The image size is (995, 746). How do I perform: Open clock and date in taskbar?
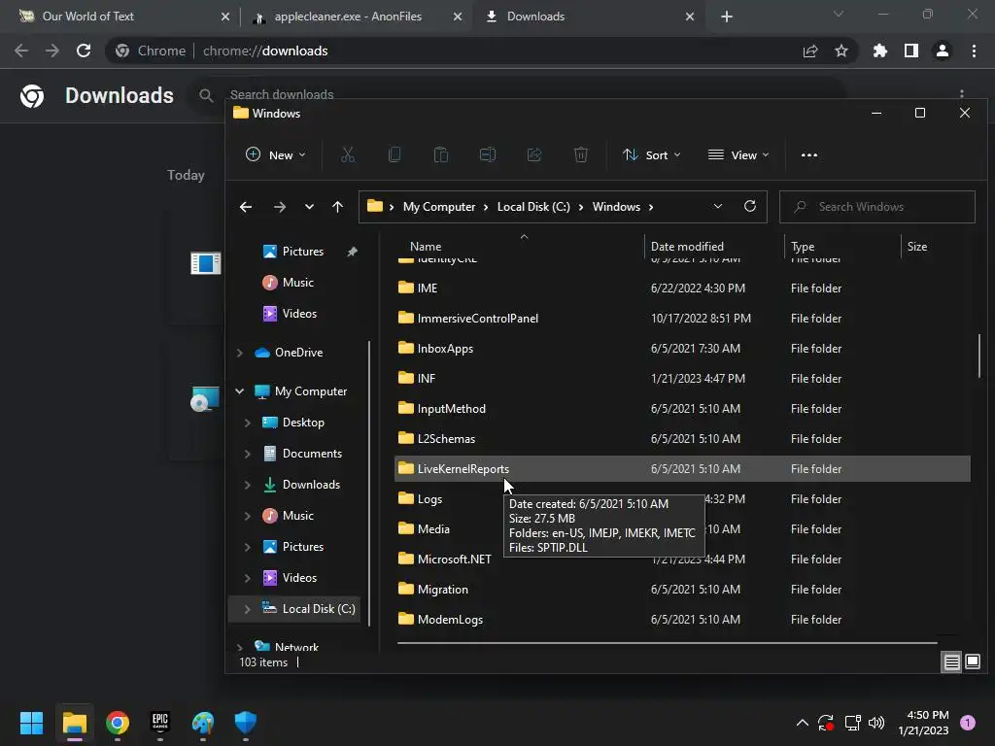point(923,723)
